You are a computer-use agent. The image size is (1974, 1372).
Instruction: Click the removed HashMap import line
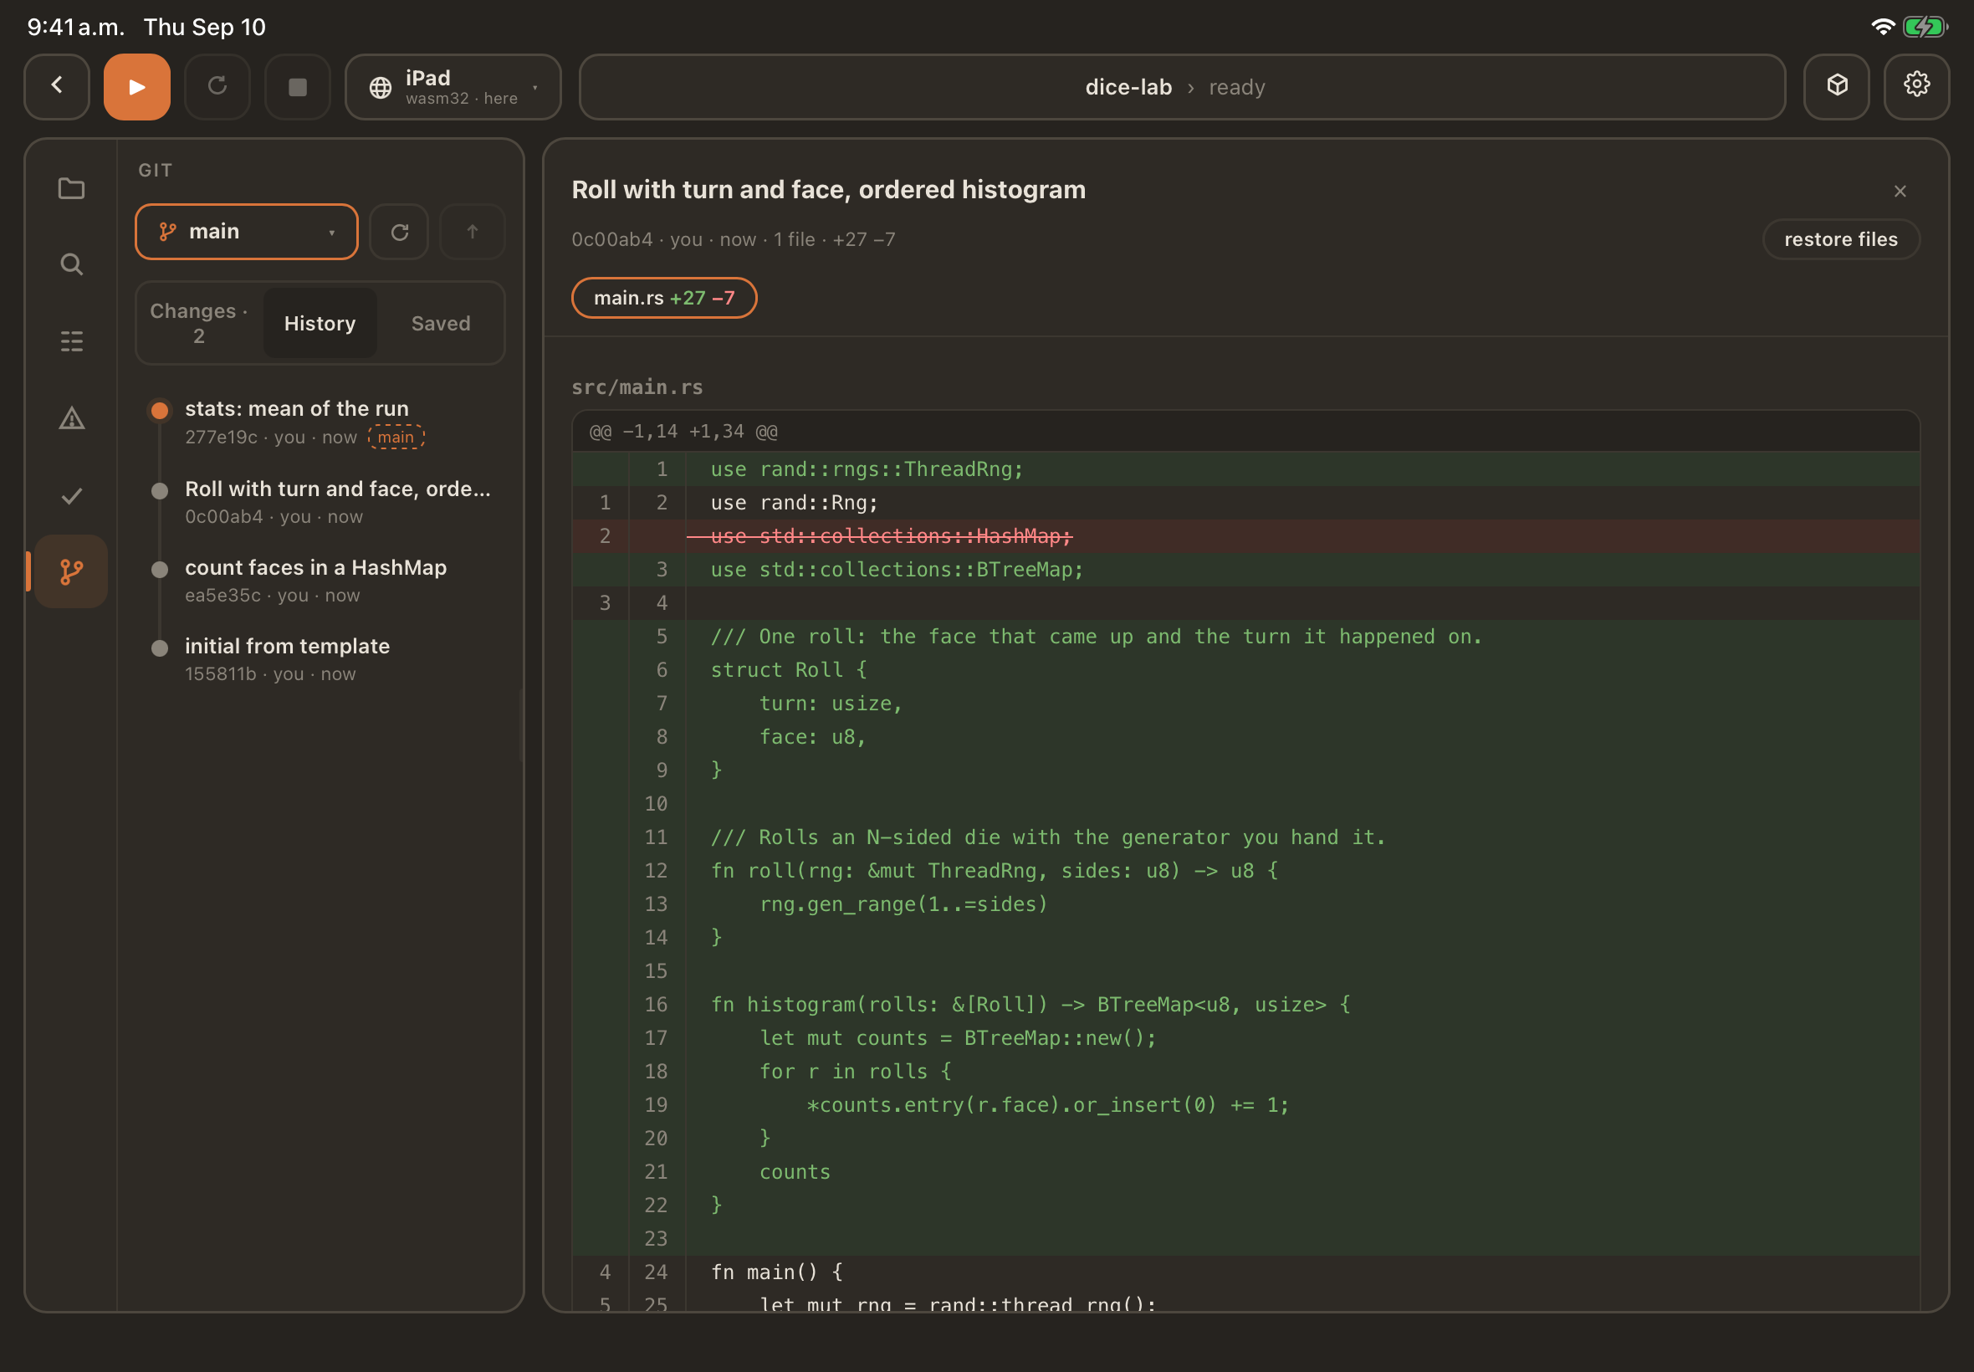click(1246, 536)
